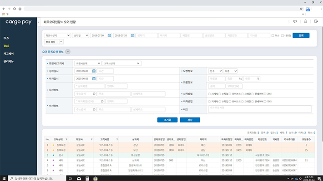Open the 상차일 date-type dropdown
Image resolution: width=323 pixels, height=181 pixels.
coord(81,35)
